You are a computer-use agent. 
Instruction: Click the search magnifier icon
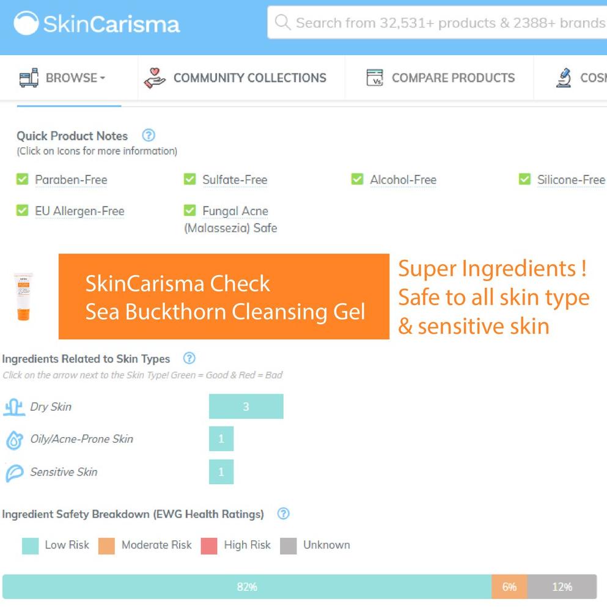282,23
